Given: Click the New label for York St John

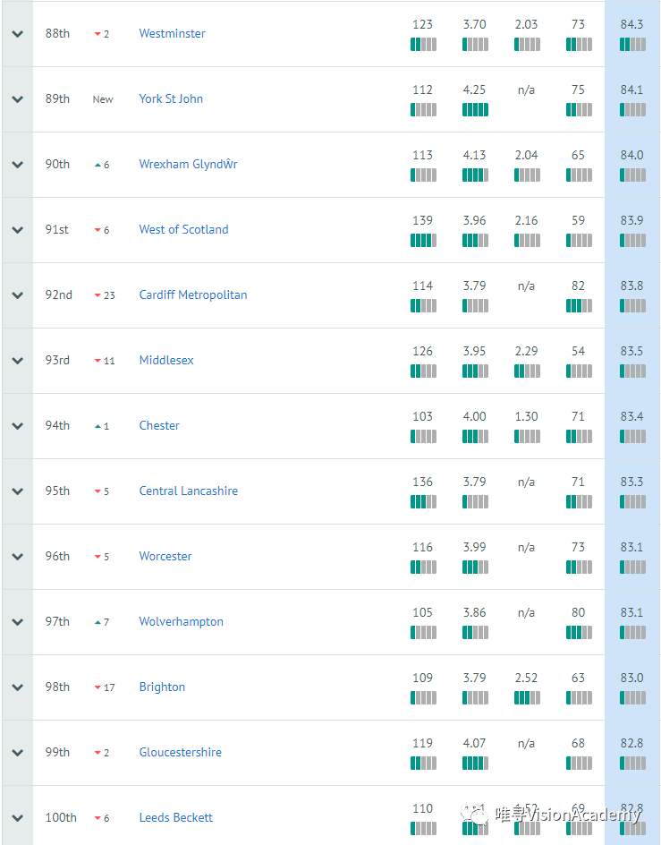Looking at the screenshot, I should tap(103, 99).
